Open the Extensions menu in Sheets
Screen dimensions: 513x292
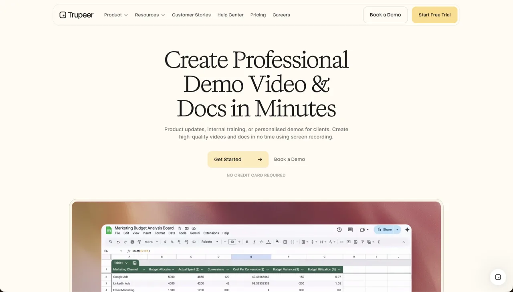[x=211, y=233]
